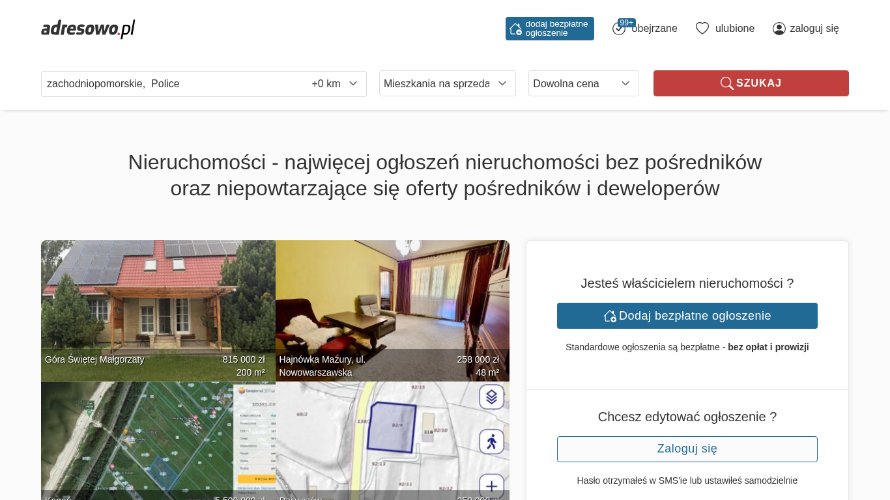Open the ulubione menu item

(x=734, y=29)
